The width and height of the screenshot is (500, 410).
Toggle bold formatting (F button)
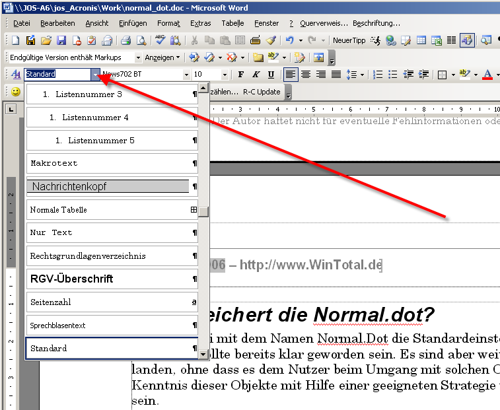tap(241, 75)
